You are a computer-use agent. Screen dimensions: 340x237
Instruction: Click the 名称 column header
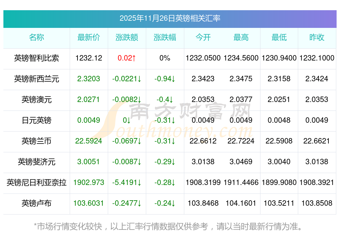click(x=36, y=37)
